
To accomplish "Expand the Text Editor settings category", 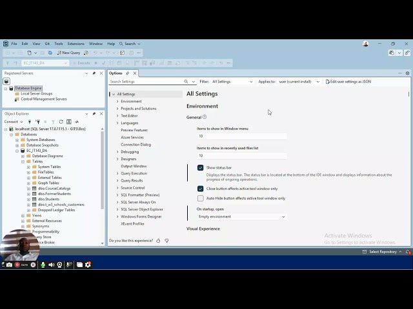I will pyautogui.click(x=117, y=116).
